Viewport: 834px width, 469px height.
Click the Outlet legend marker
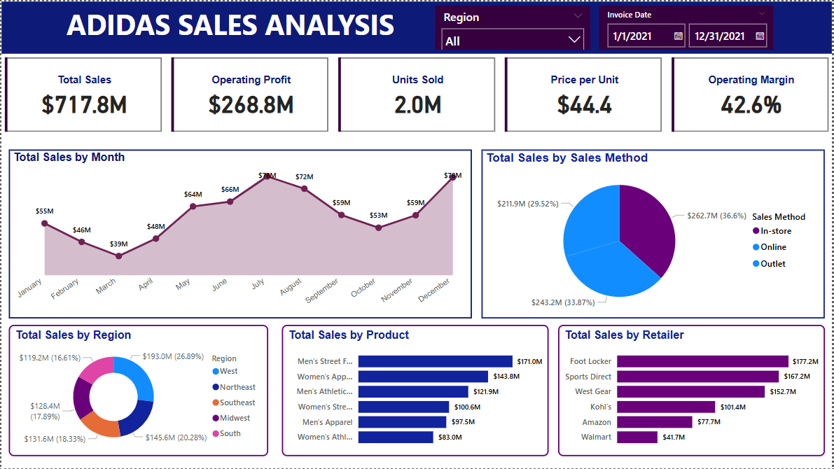pyautogui.click(x=756, y=264)
